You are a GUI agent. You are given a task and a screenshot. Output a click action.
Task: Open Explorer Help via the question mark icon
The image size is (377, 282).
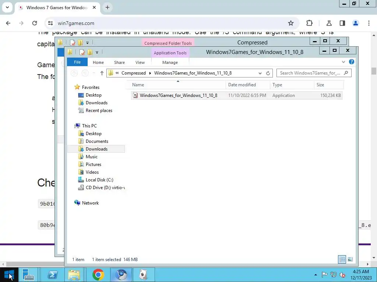(x=351, y=62)
